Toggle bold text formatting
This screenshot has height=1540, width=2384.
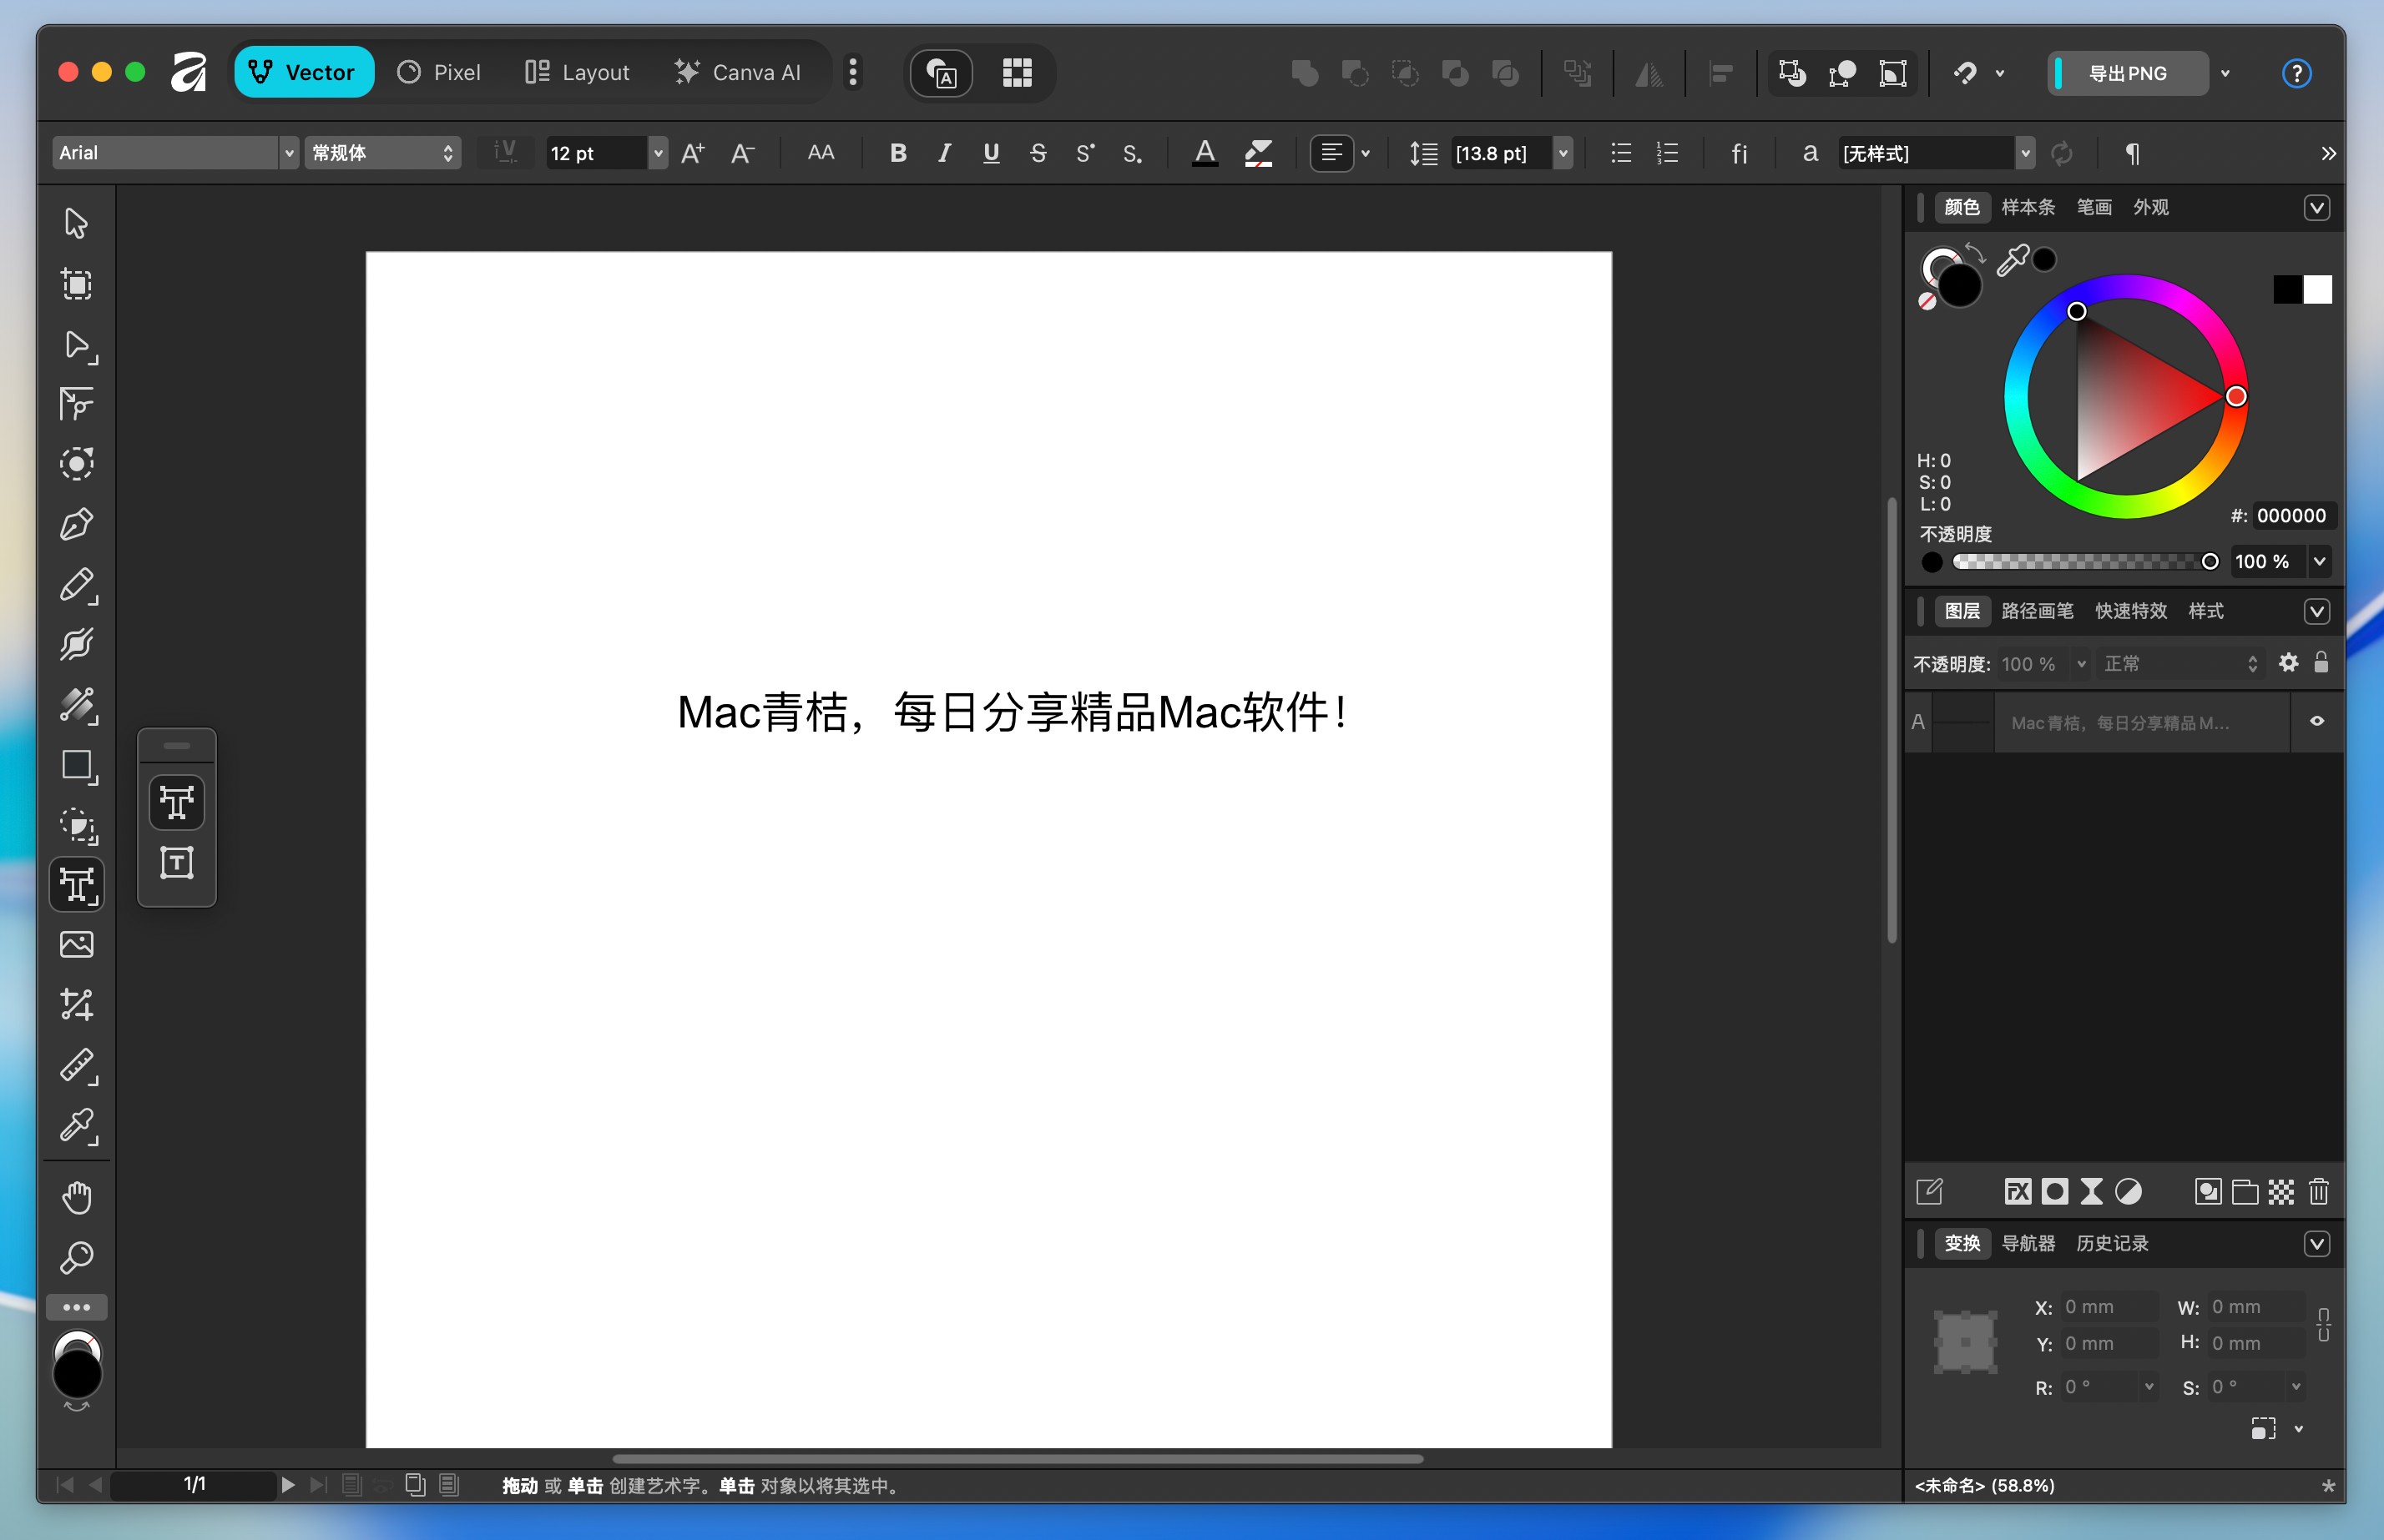(897, 153)
